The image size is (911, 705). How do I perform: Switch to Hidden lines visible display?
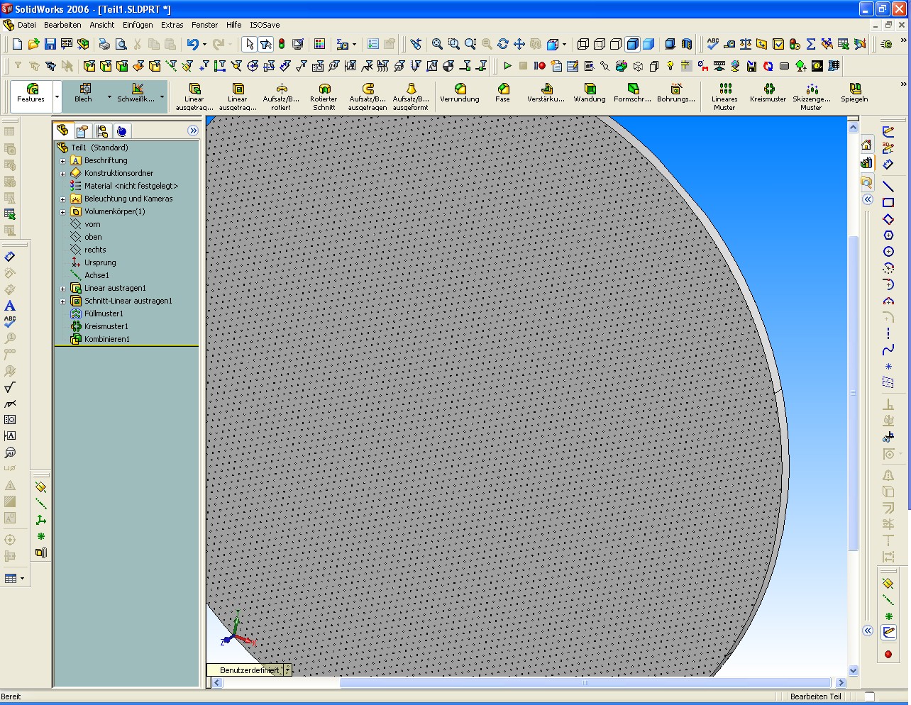[x=600, y=44]
